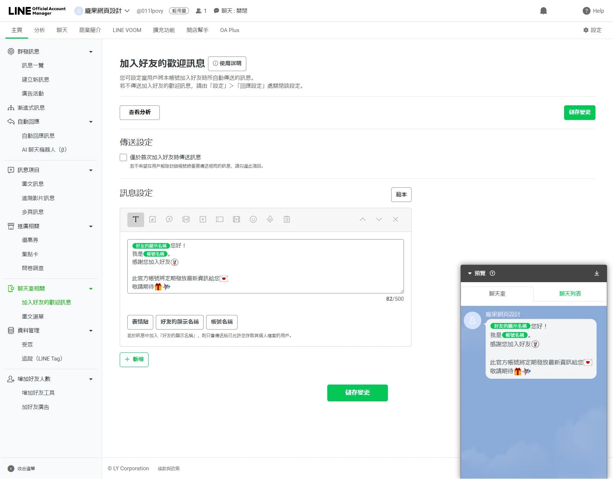The height and width of the screenshot is (479, 613).
Task: Click LINE Official Account Manager logo
Action: point(37,11)
